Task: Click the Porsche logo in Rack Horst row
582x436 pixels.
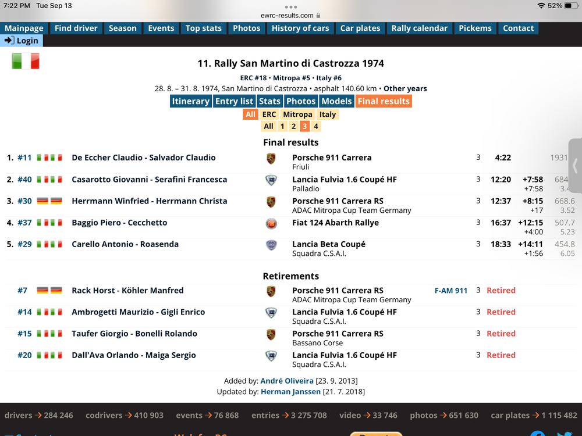Action: [271, 291]
